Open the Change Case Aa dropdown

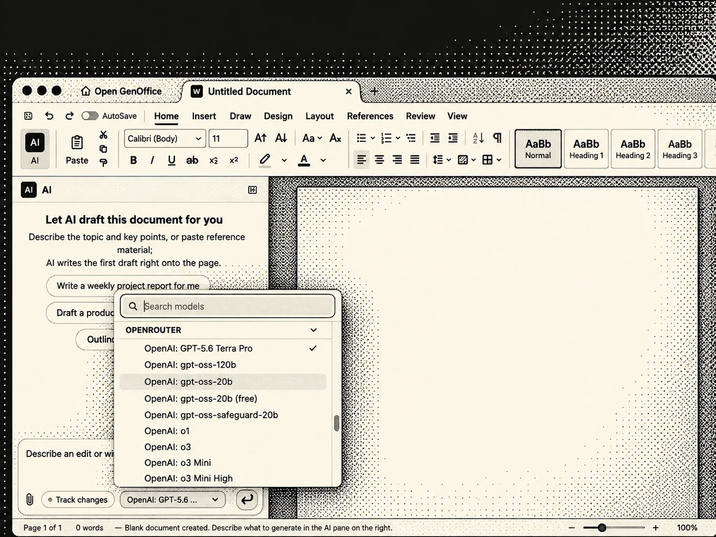tap(312, 138)
